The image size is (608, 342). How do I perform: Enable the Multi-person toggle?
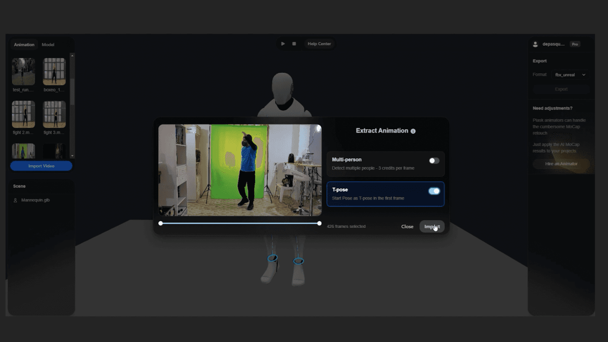point(434,161)
